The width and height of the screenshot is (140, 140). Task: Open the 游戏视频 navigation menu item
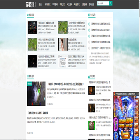[91, 4]
